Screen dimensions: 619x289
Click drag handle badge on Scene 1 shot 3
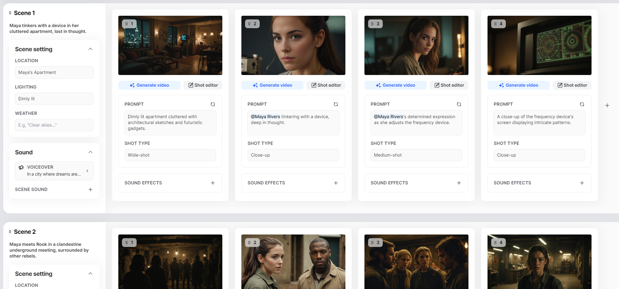tap(375, 24)
